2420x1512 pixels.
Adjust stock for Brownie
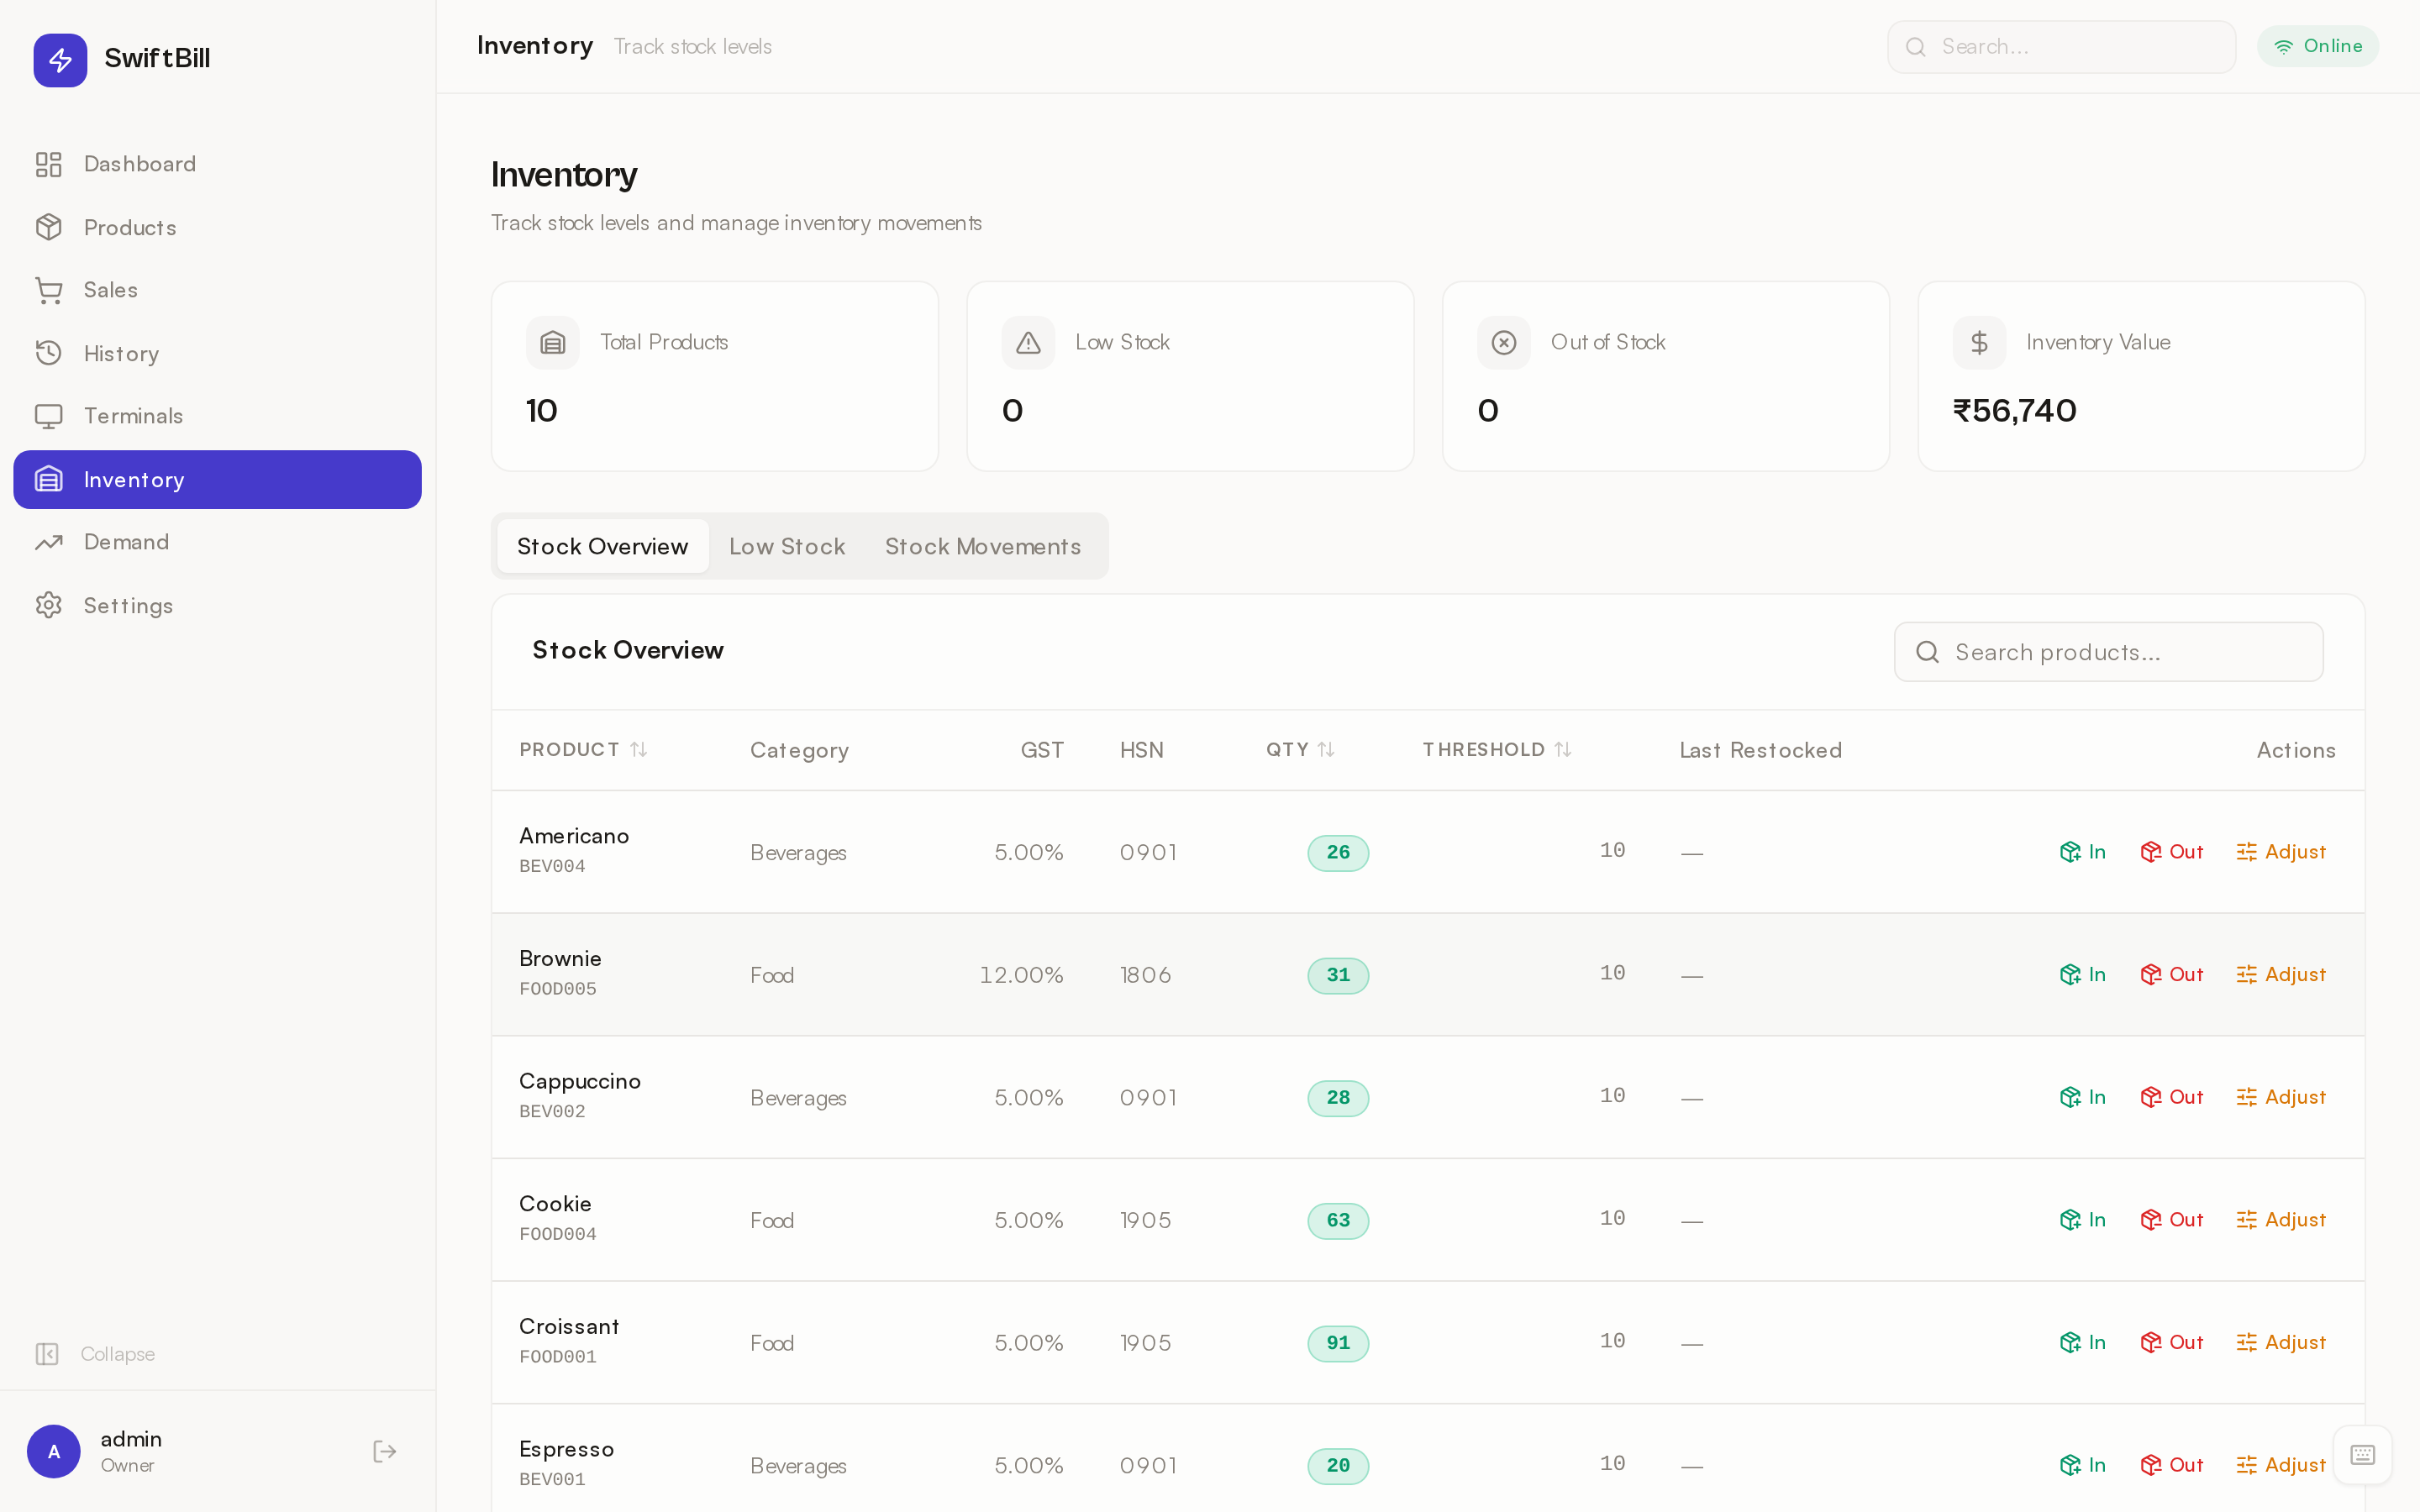(2281, 974)
